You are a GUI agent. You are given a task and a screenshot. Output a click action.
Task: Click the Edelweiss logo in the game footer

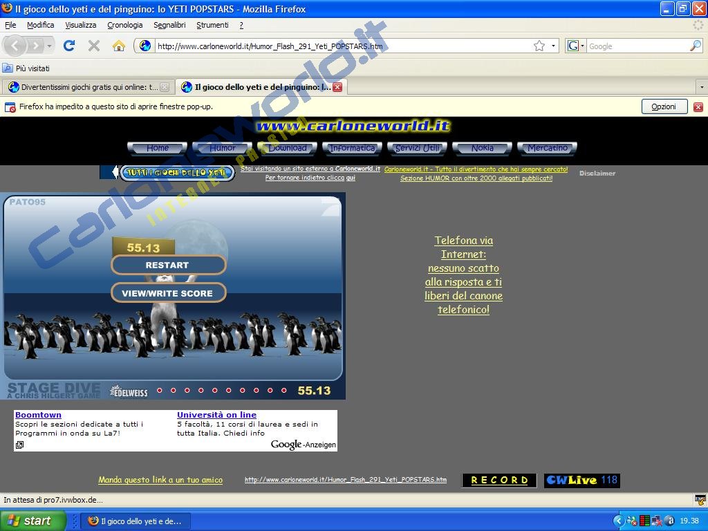[129, 391]
